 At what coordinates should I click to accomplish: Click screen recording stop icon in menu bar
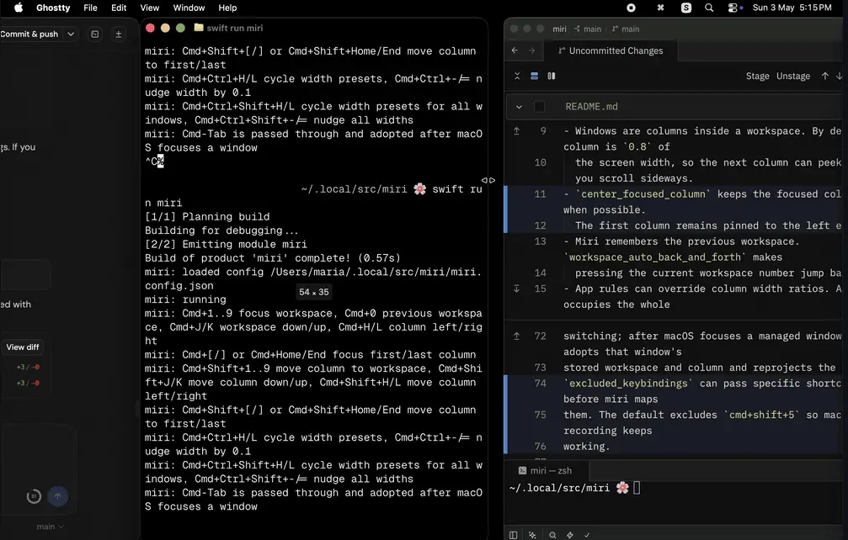(x=631, y=8)
